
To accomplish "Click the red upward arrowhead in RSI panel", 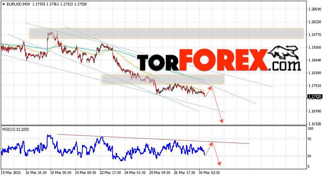I will [211, 144].
